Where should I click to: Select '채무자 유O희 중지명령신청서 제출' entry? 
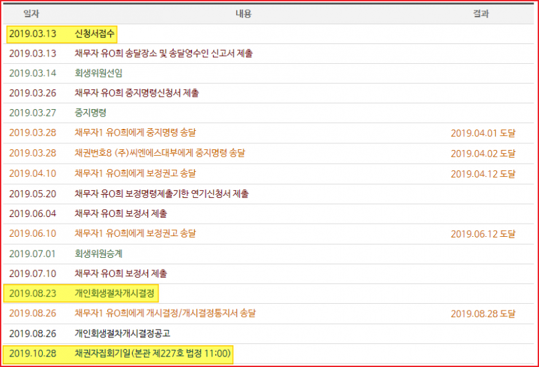click(137, 93)
